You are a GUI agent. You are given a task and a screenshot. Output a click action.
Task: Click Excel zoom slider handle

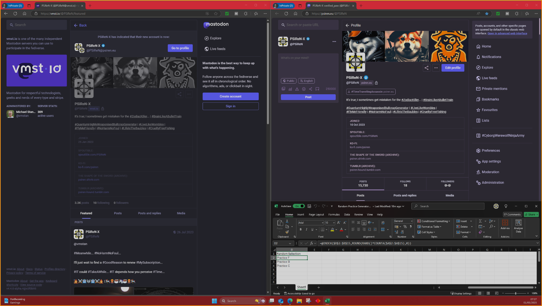pyautogui.click(x=516, y=293)
